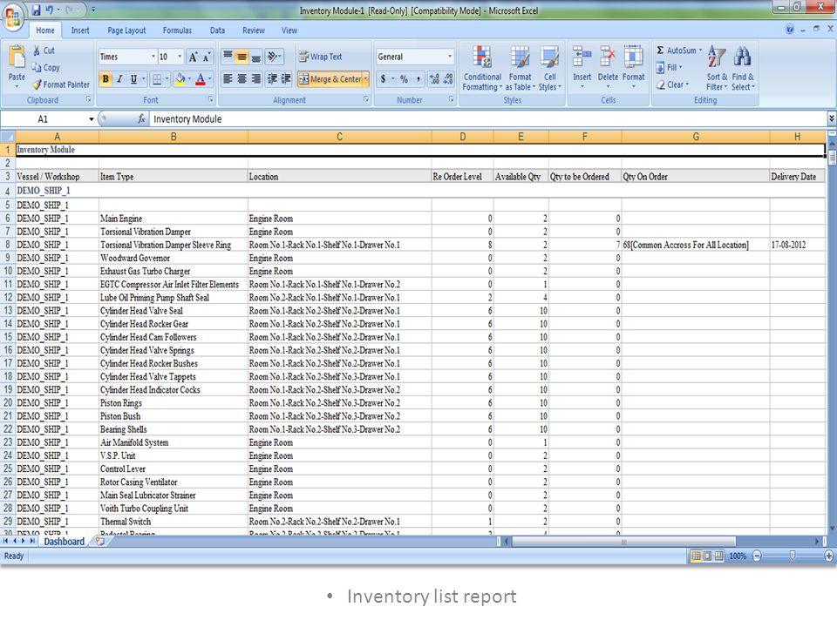
Task: Click the insert function fx icon
Action: click(141, 119)
